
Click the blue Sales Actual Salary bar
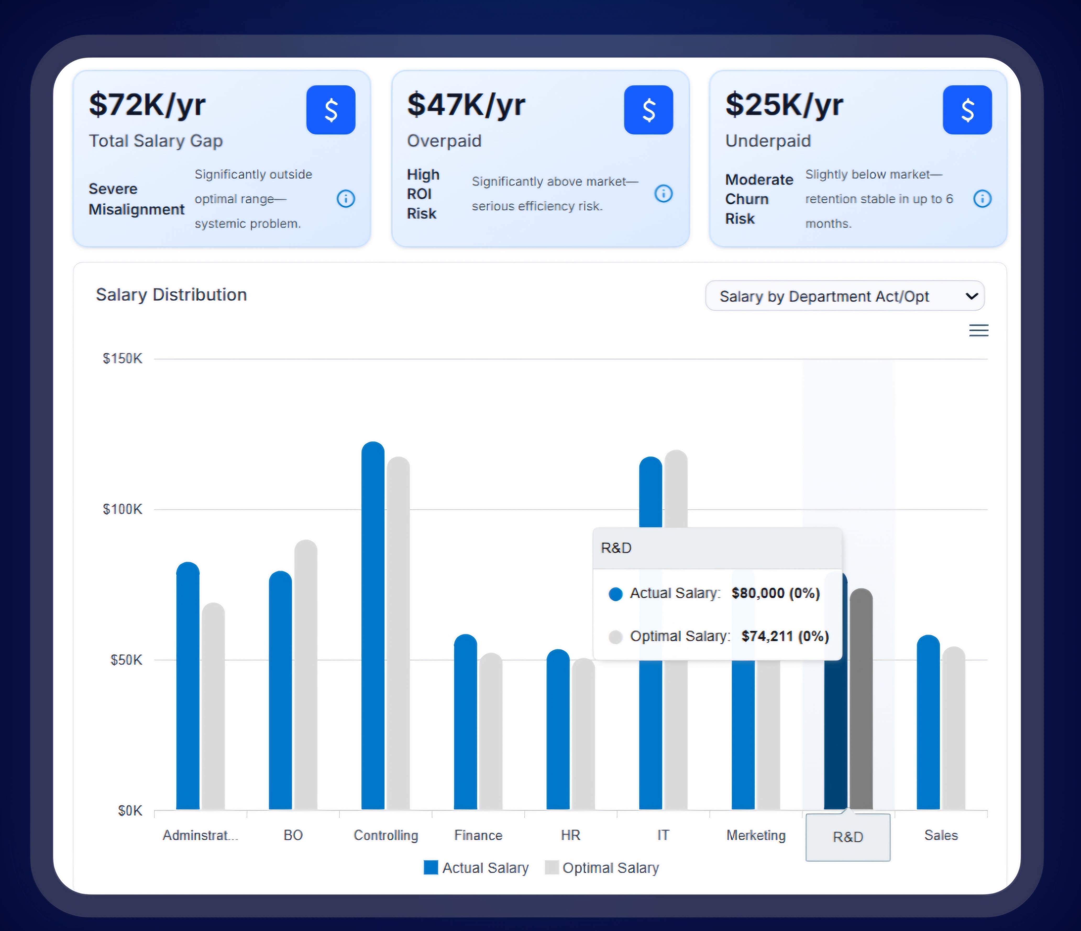coord(928,725)
